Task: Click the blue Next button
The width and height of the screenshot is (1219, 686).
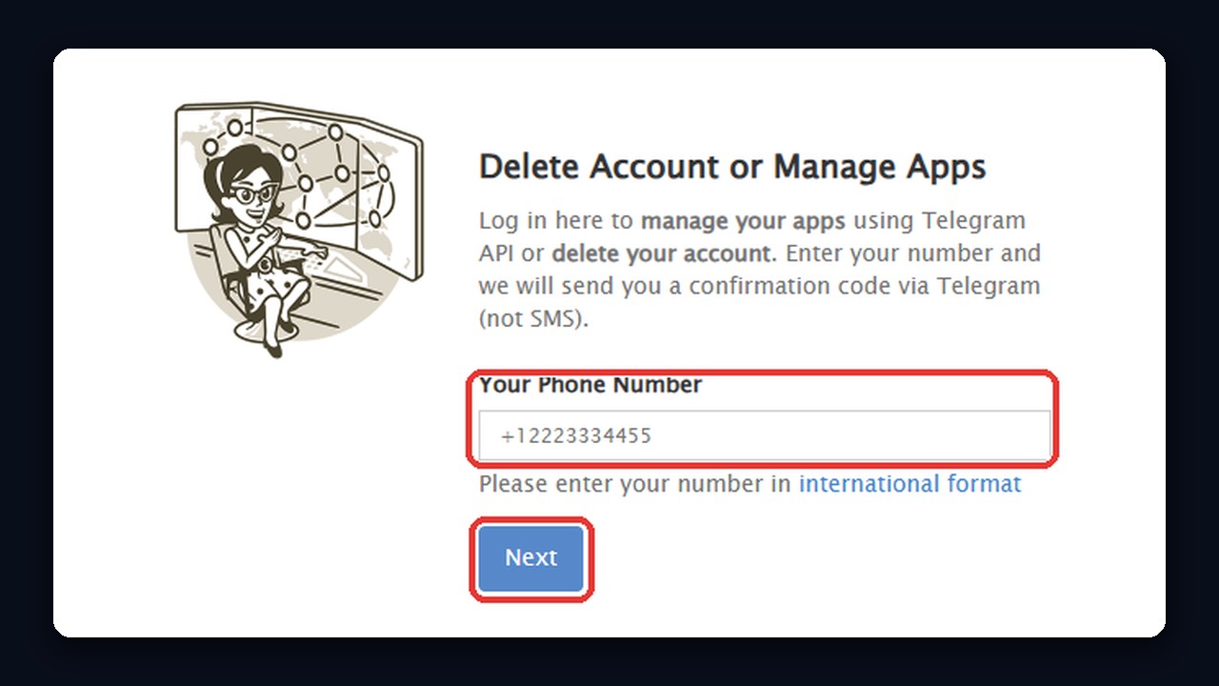Action: point(531,557)
